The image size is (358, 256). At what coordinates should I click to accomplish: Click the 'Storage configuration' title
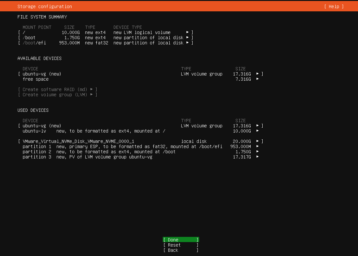coord(45,6)
